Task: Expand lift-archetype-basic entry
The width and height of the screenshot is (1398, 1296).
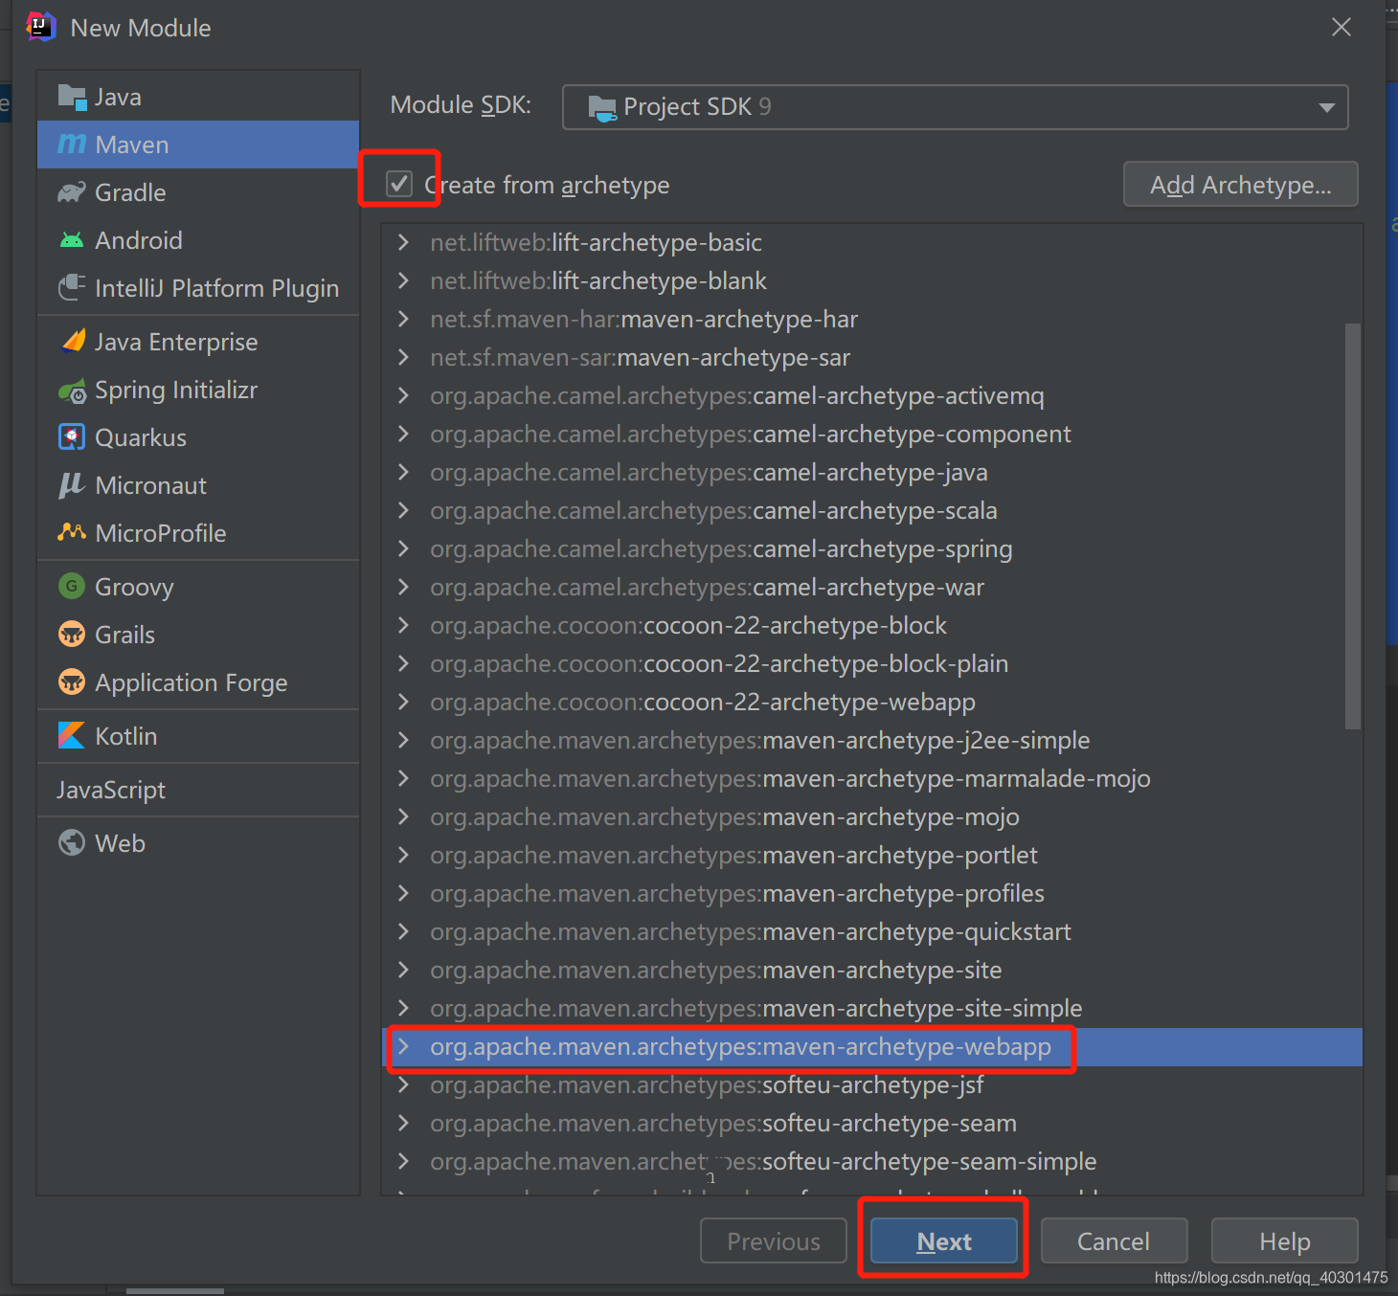Action: tap(403, 242)
